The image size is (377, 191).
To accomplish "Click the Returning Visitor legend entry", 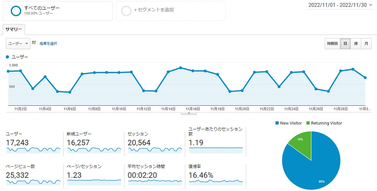I will tap(323, 123).
